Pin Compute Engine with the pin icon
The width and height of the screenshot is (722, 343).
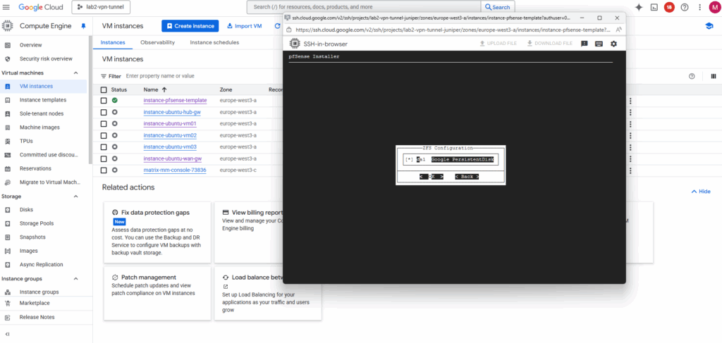pyautogui.click(x=83, y=26)
